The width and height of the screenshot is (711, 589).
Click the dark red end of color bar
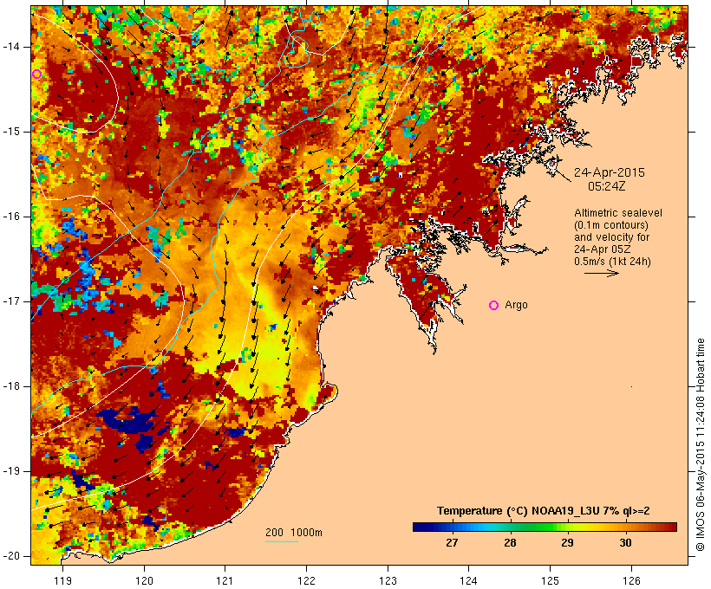tap(672, 527)
